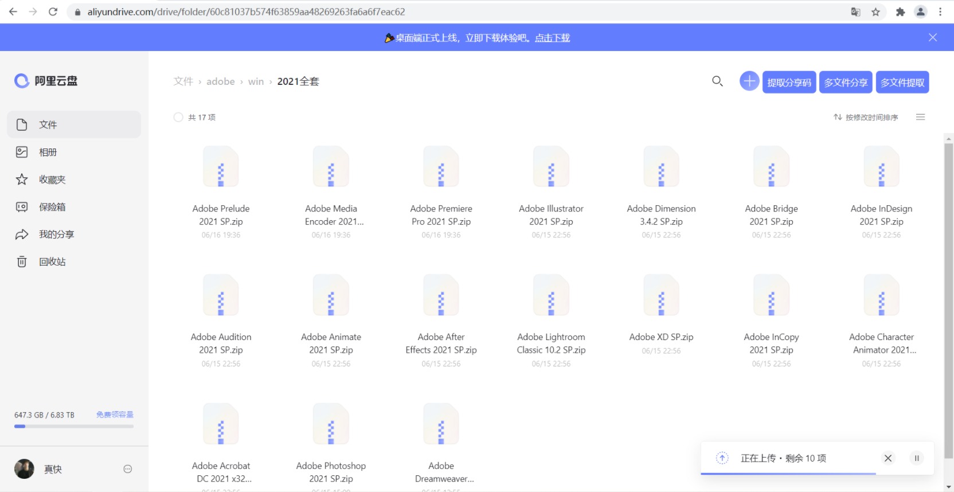The width and height of the screenshot is (954, 492).
Task: Select Adobe InCopy 2021 zip icon
Action: pos(771,295)
